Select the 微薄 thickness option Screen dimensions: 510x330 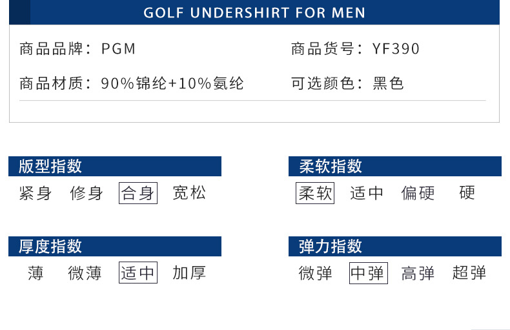point(85,273)
